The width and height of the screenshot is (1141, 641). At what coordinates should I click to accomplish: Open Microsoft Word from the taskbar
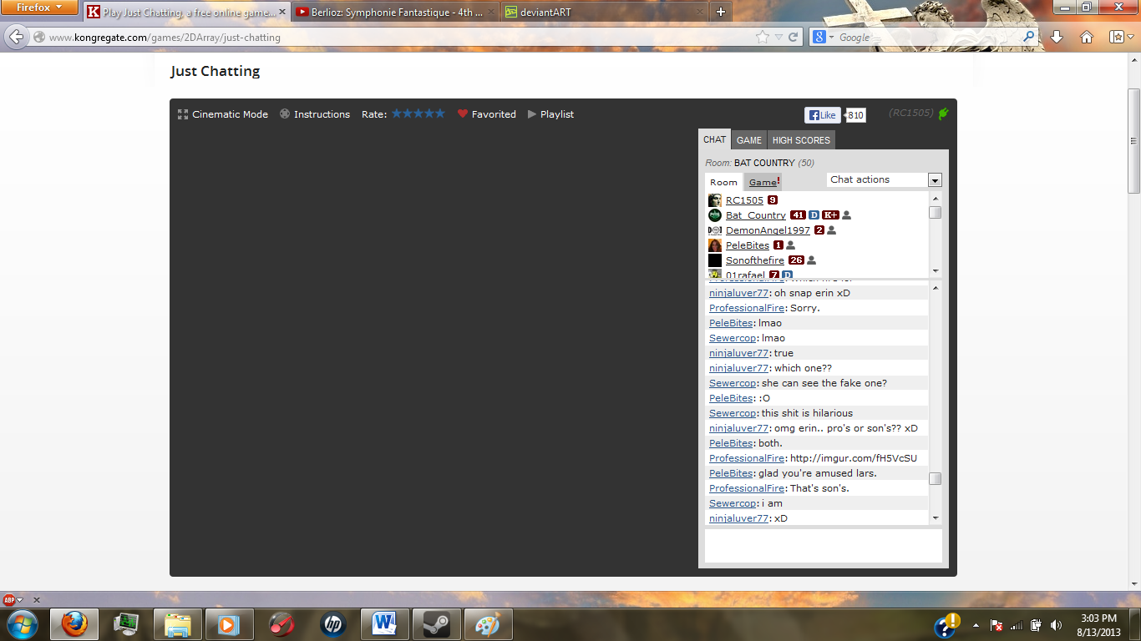pos(384,624)
